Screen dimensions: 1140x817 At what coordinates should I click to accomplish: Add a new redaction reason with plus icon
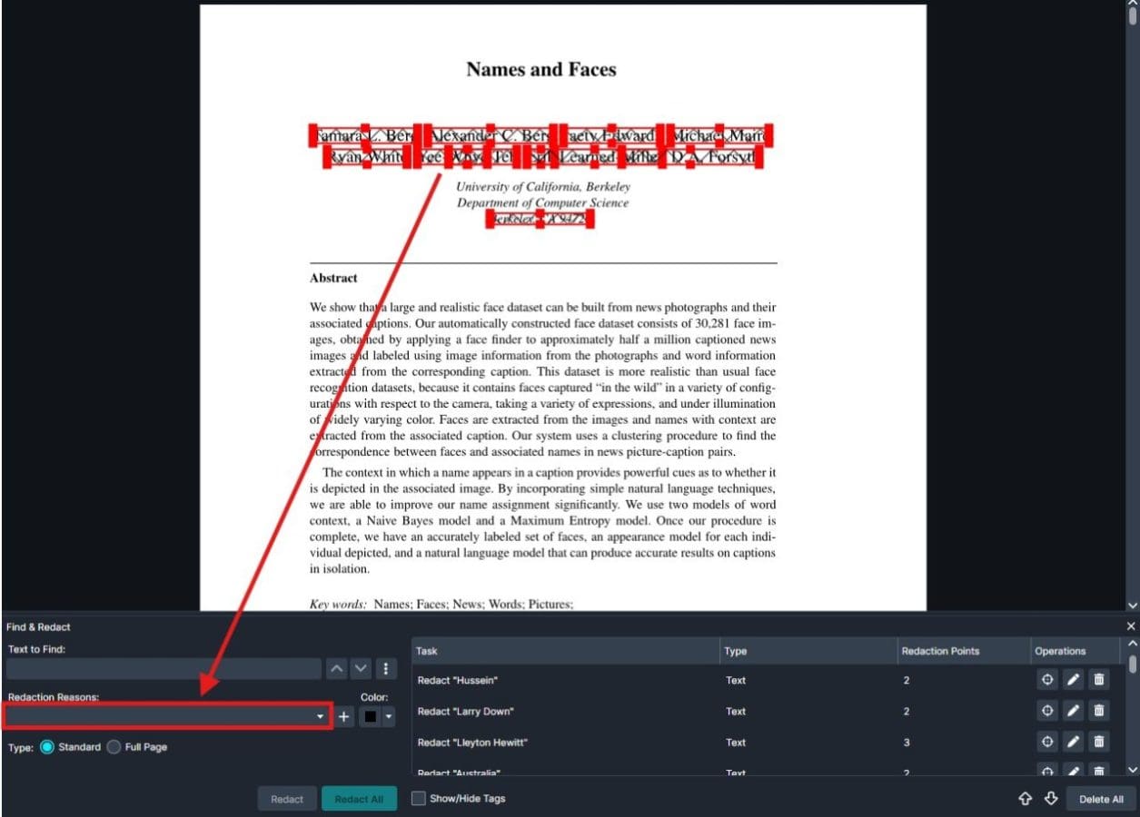(x=343, y=716)
